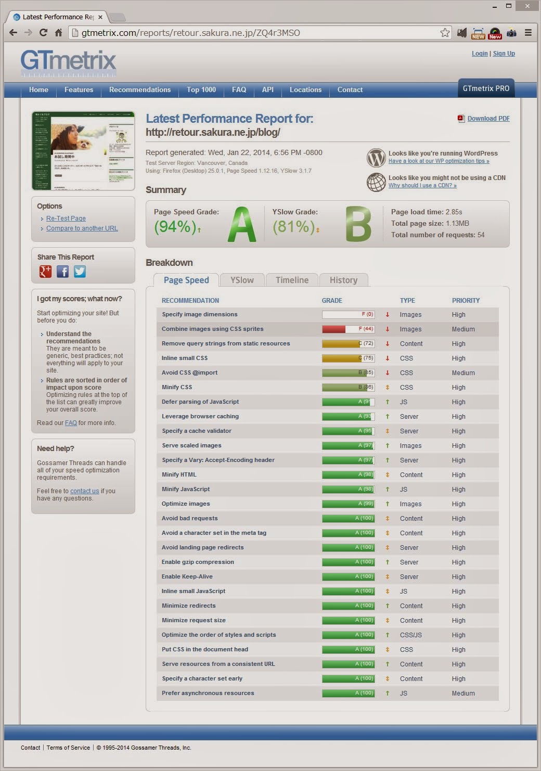Expand the Enable gzip compression recommendation
Screen dimensions: 541x771
(x=328, y=562)
